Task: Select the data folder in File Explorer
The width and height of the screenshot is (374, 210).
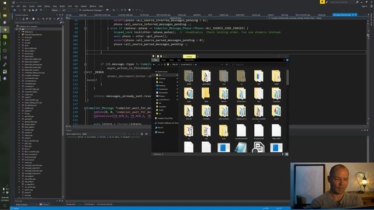Action: coord(206,94)
